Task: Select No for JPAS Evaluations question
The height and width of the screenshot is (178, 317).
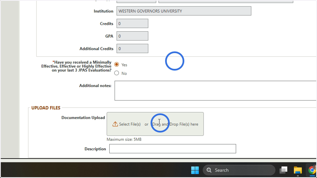Action: click(x=116, y=73)
